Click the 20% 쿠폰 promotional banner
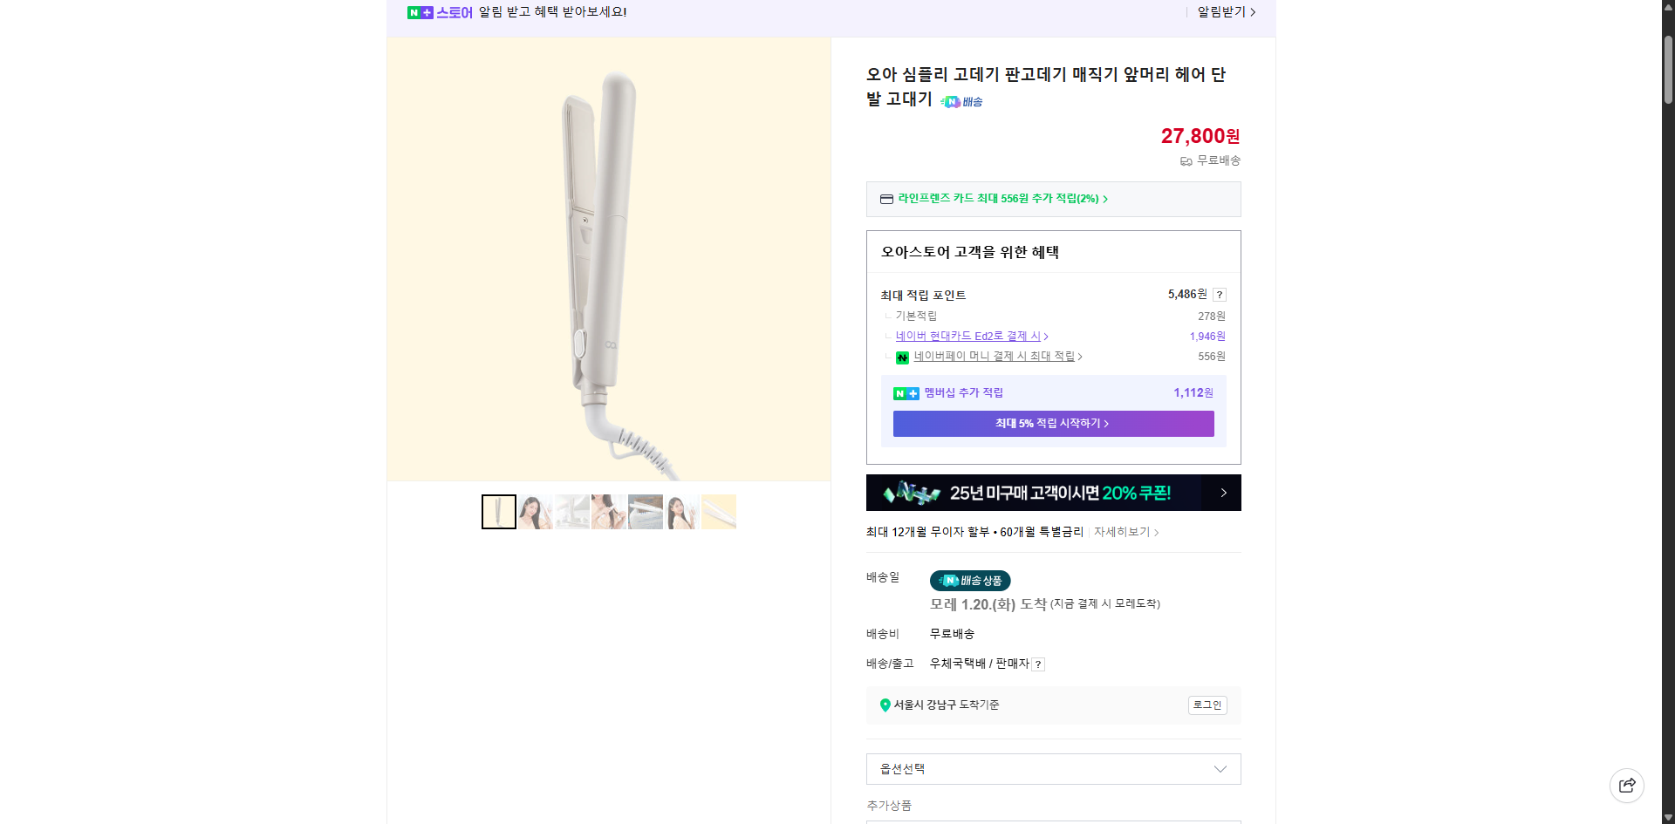The width and height of the screenshot is (1675, 824). [1053, 493]
